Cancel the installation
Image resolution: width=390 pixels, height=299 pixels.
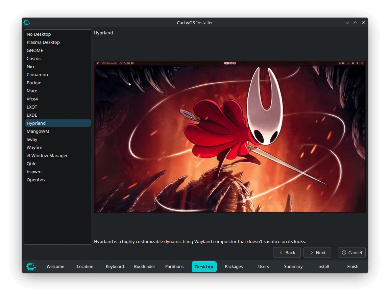[x=352, y=252]
